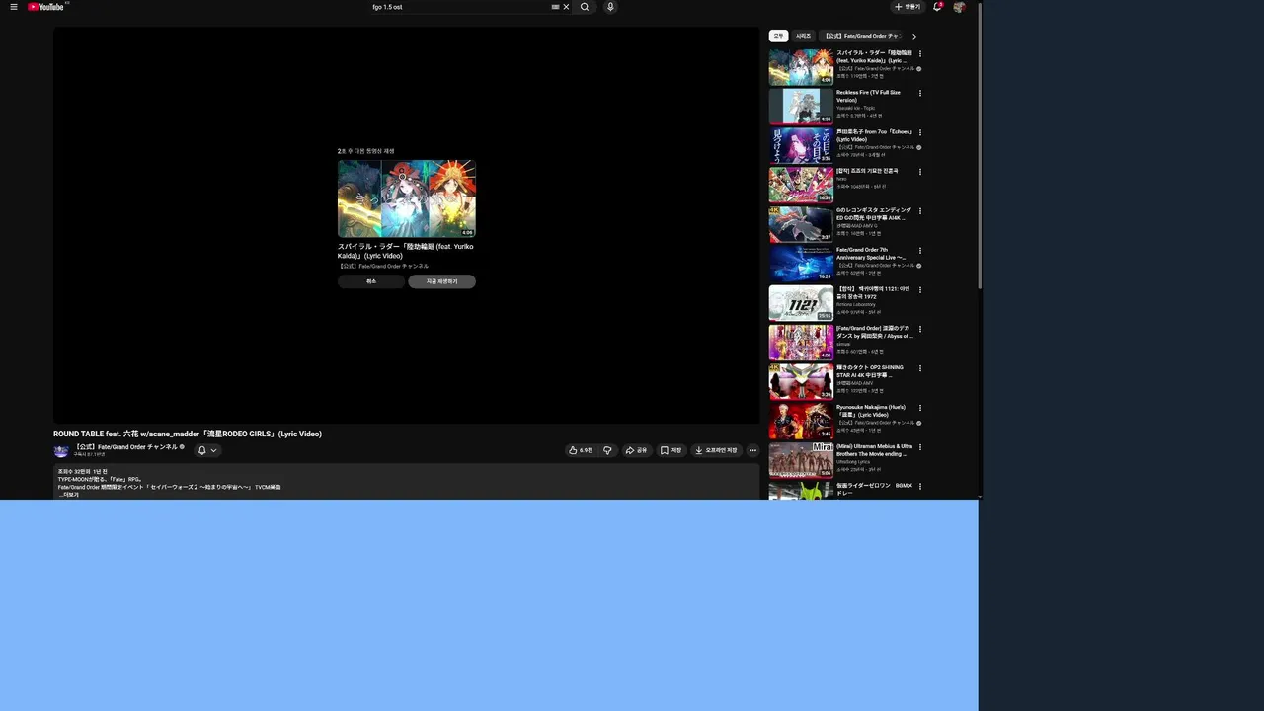Open the options menu for the スパイラル・ラダー video
The width and height of the screenshot is (1264, 711).
920,53
